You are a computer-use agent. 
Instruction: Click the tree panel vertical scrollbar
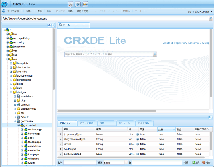(x=54, y=59)
